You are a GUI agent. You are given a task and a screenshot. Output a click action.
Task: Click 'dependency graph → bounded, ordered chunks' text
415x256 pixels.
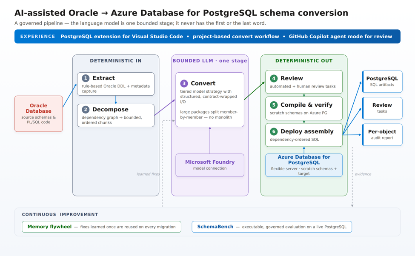[x=112, y=120]
